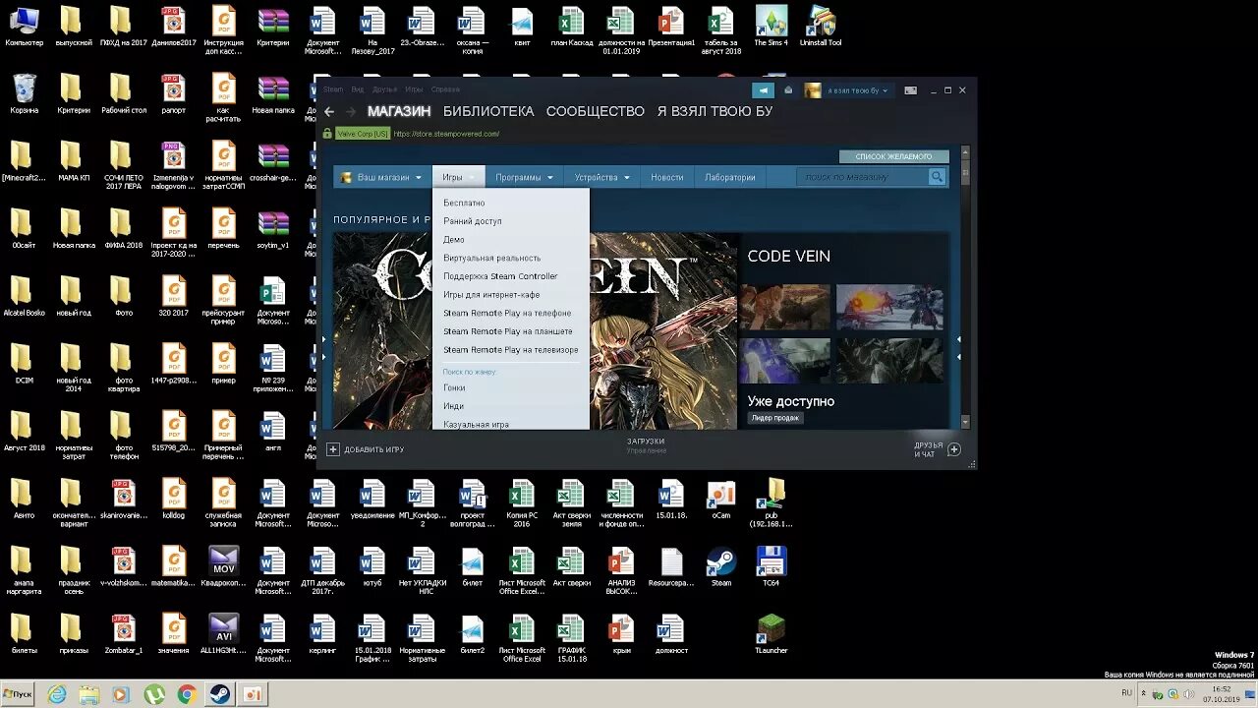
Task: Open Friends and Chat plus icon
Action: coord(953,449)
